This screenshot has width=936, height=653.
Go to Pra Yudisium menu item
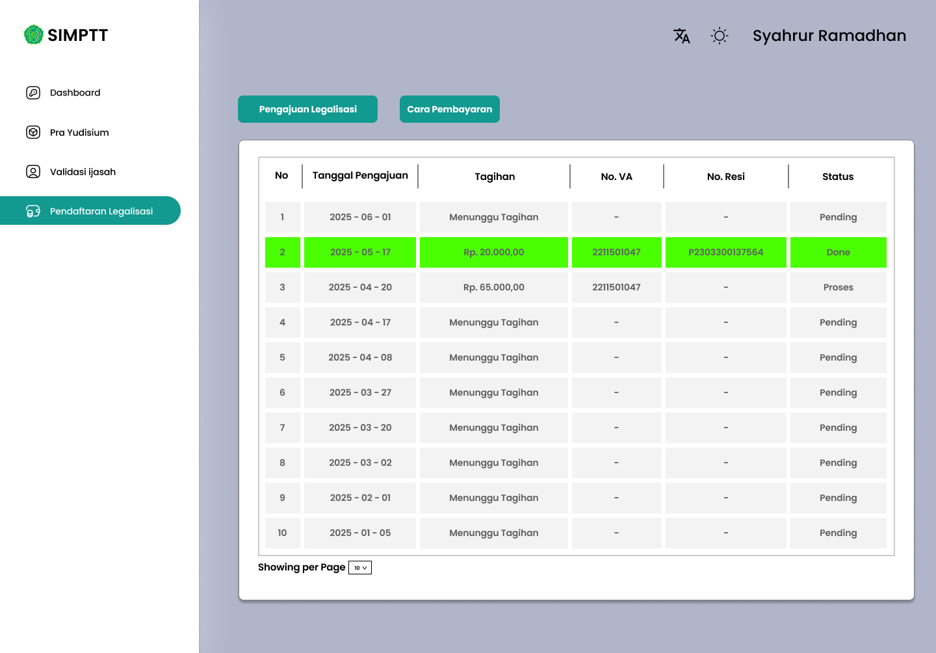[x=79, y=133]
